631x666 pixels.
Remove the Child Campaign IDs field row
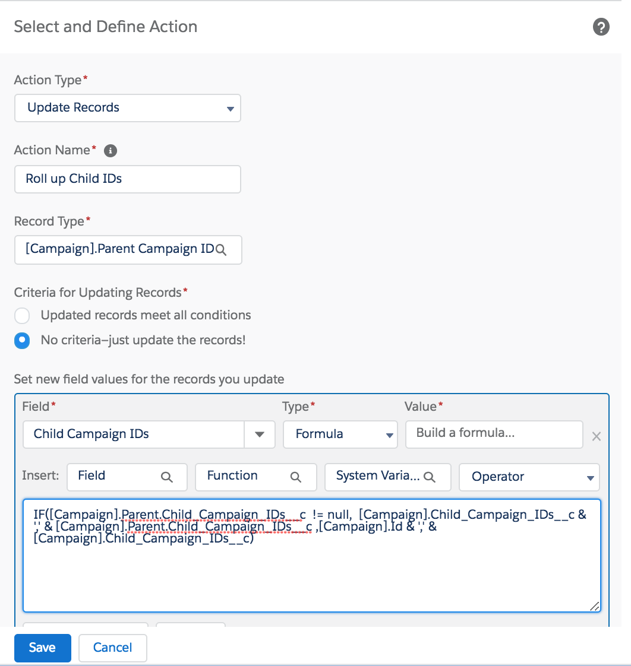coord(596,436)
